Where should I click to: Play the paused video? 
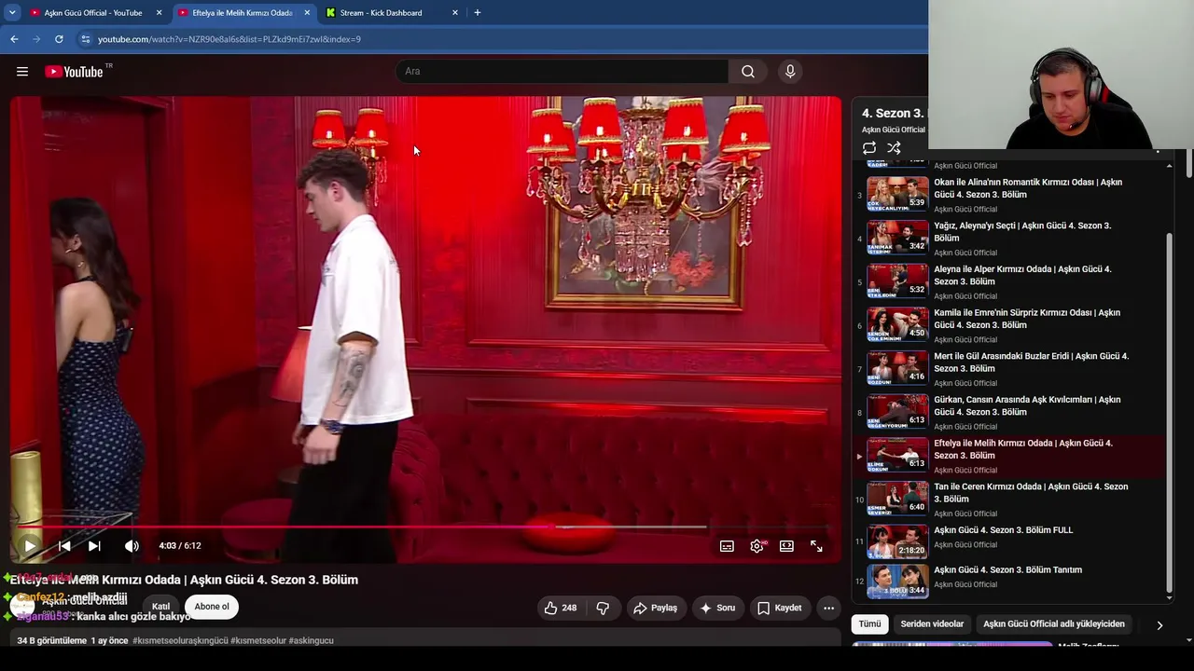[30, 546]
